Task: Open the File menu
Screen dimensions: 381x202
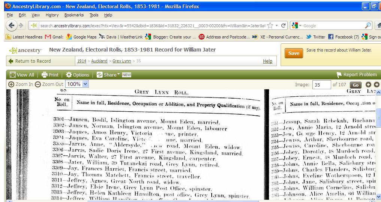Action: (x=10, y=15)
